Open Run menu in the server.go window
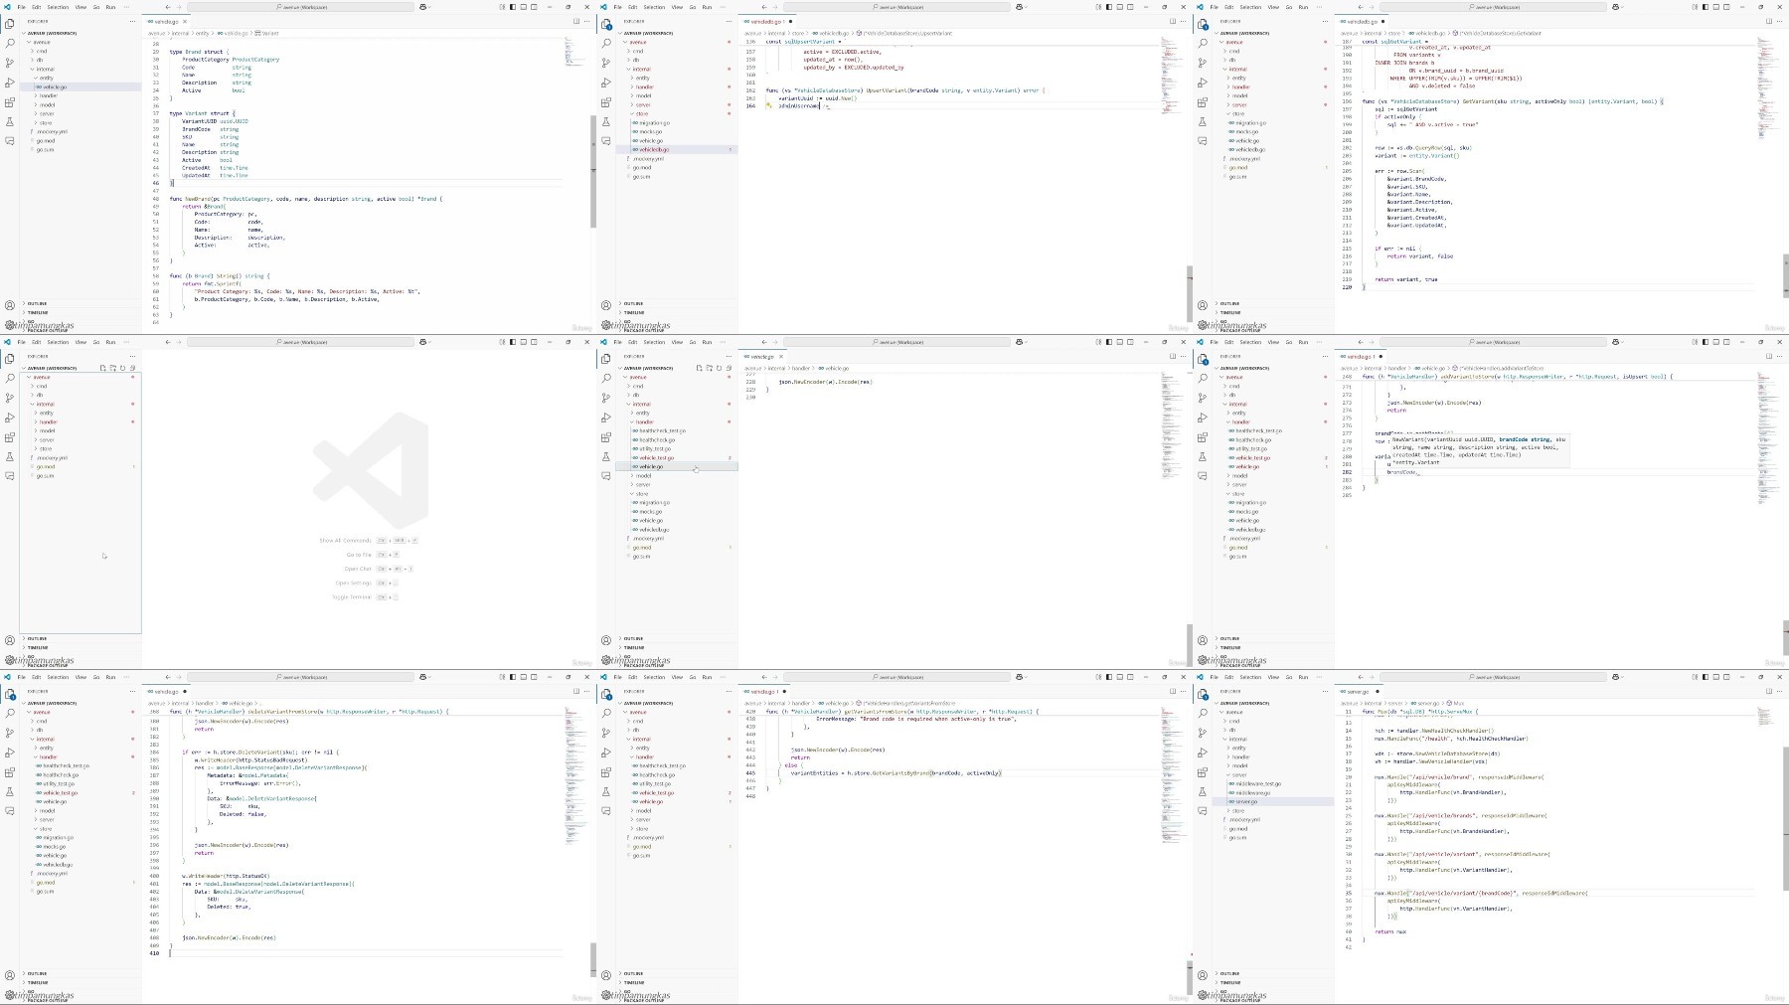The image size is (1789, 1005). pyautogui.click(x=1303, y=677)
